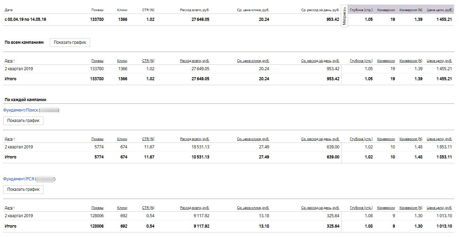Sort Фундамент/Поиск table by "CTR (%)"
459x237 pixels.
[148, 139]
